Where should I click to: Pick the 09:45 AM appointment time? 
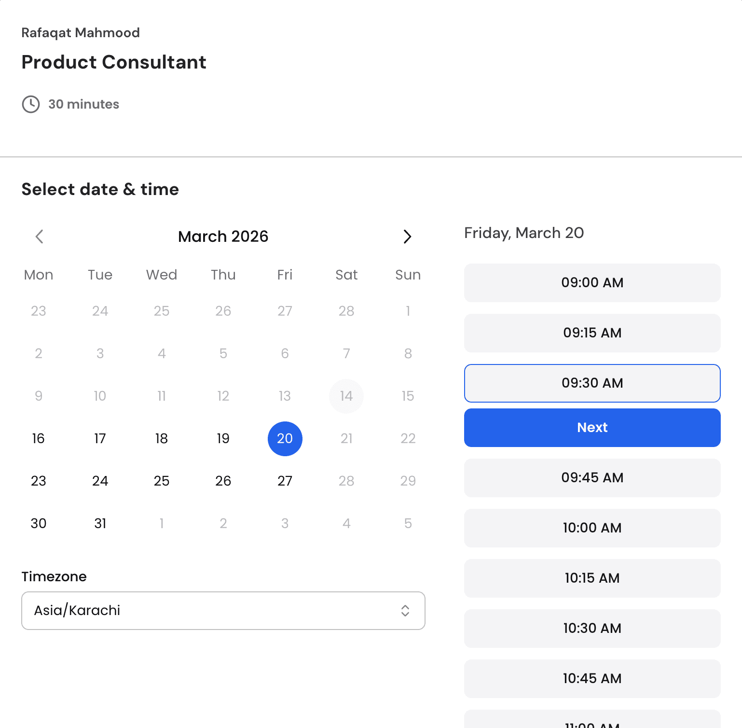coord(592,478)
